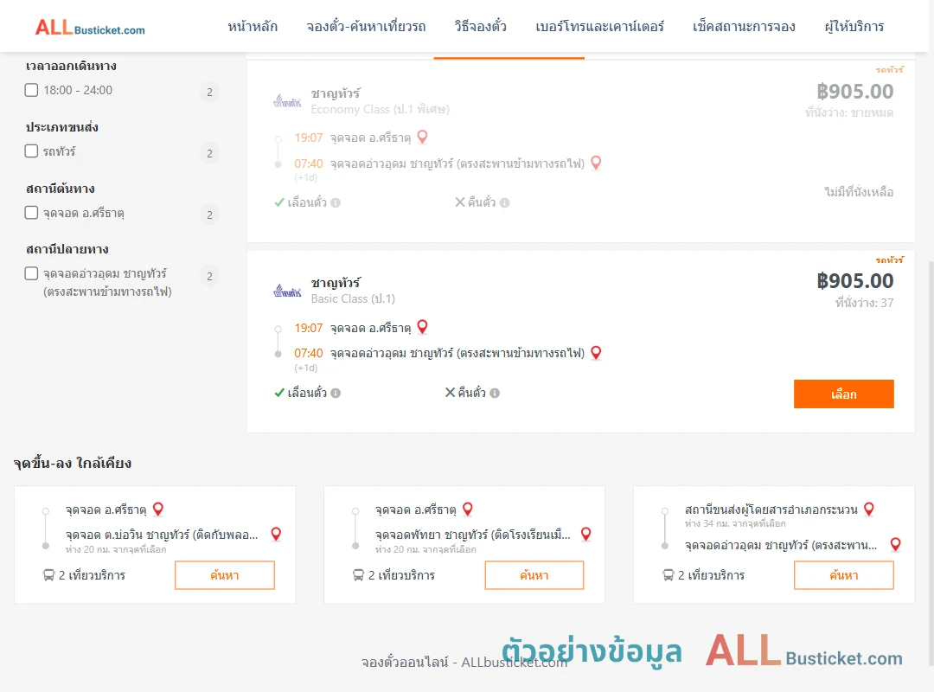Screen dimensions: 934x692
Task: Click the สถานีปลายทาง filter heading
Action: pos(67,249)
